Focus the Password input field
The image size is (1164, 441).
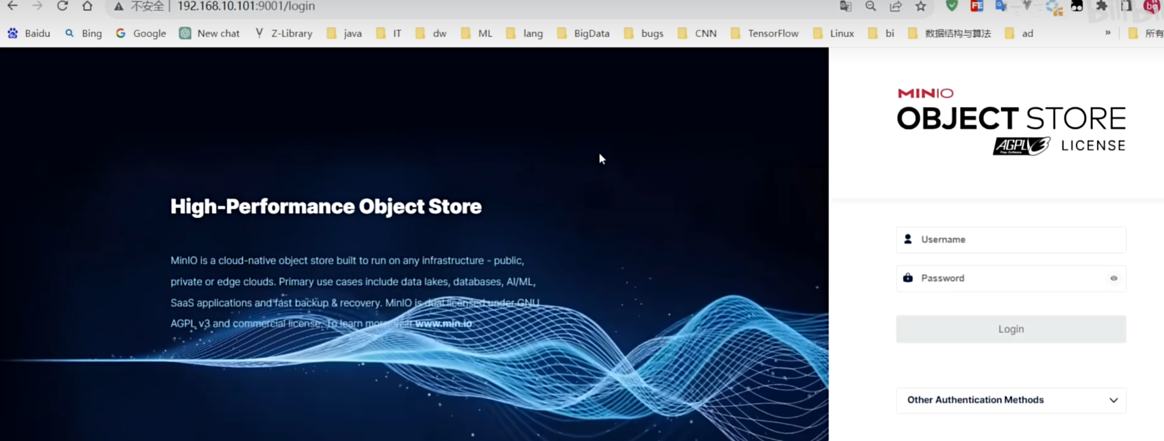[x=1011, y=278]
